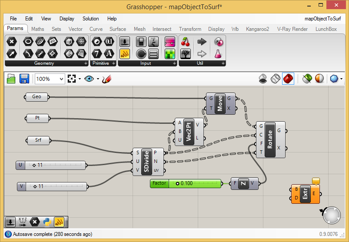Switch to the Kangaroo2 tab
This screenshot has width=349, height=242.
coord(257,29)
